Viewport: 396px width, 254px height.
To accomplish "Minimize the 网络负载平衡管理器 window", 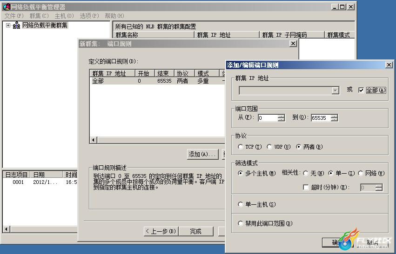I will (335, 7).
